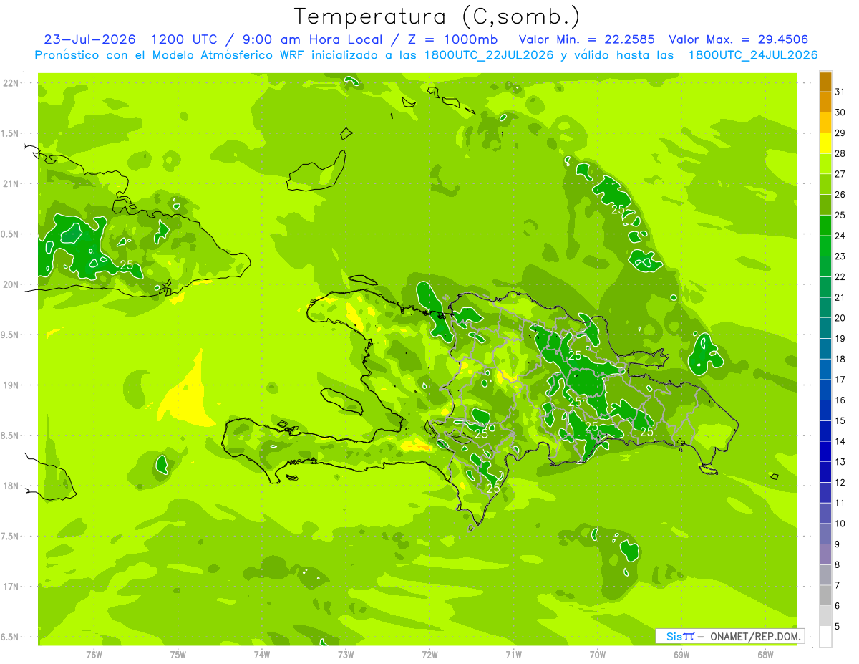The width and height of the screenshot is (859, 664).
Task: Click the '31' color scale label
Action: tap(840, 92)
